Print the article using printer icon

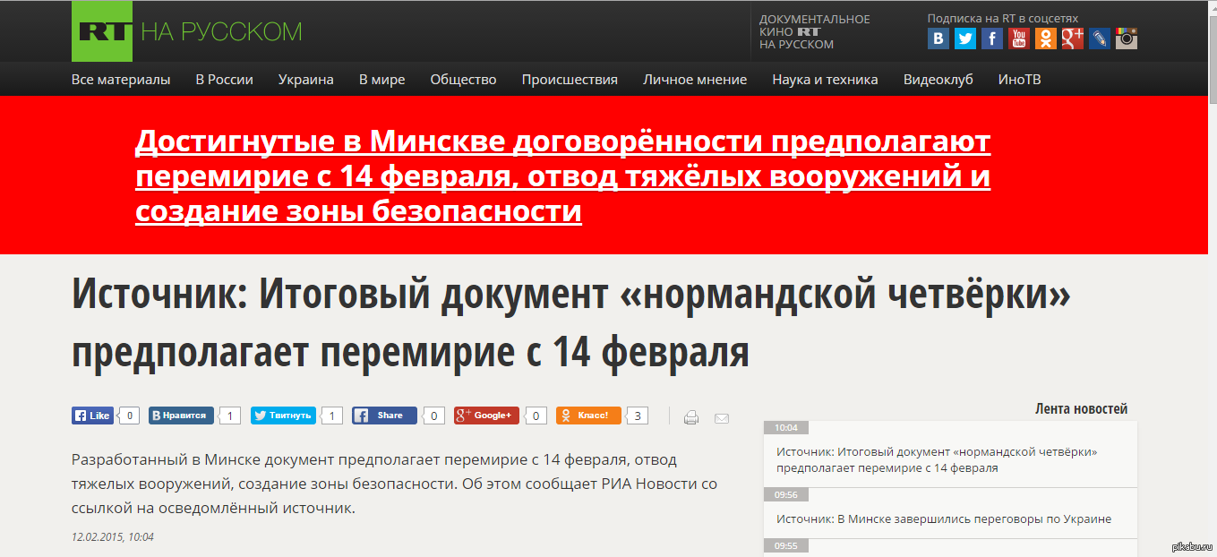click(x=691, y=417)
